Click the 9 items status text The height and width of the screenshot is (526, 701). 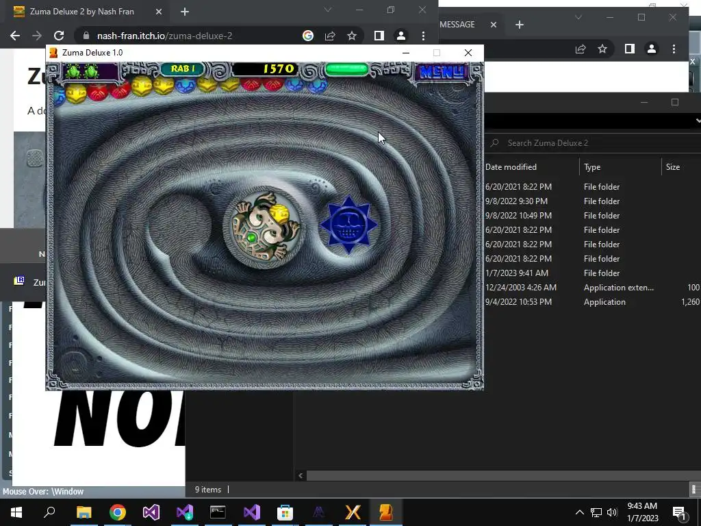(208, 489)
